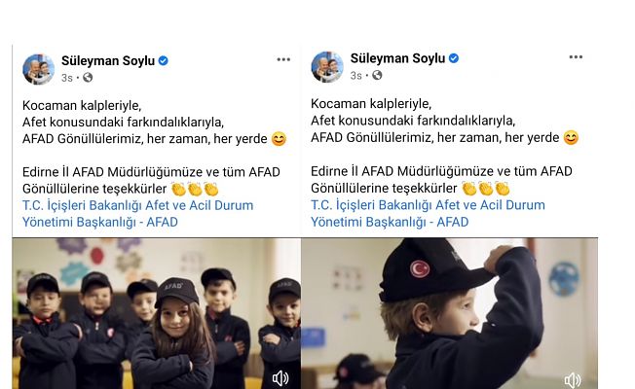
Task: Click the public globe icon on left post
Action: [88, 77]
